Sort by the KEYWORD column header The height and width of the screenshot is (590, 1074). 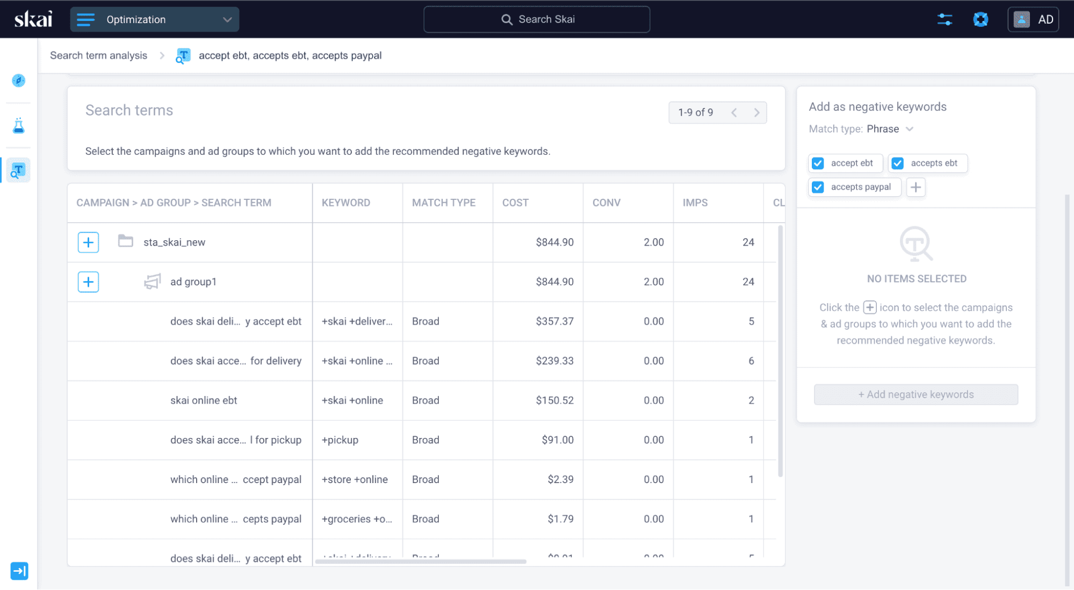point(346,203)
